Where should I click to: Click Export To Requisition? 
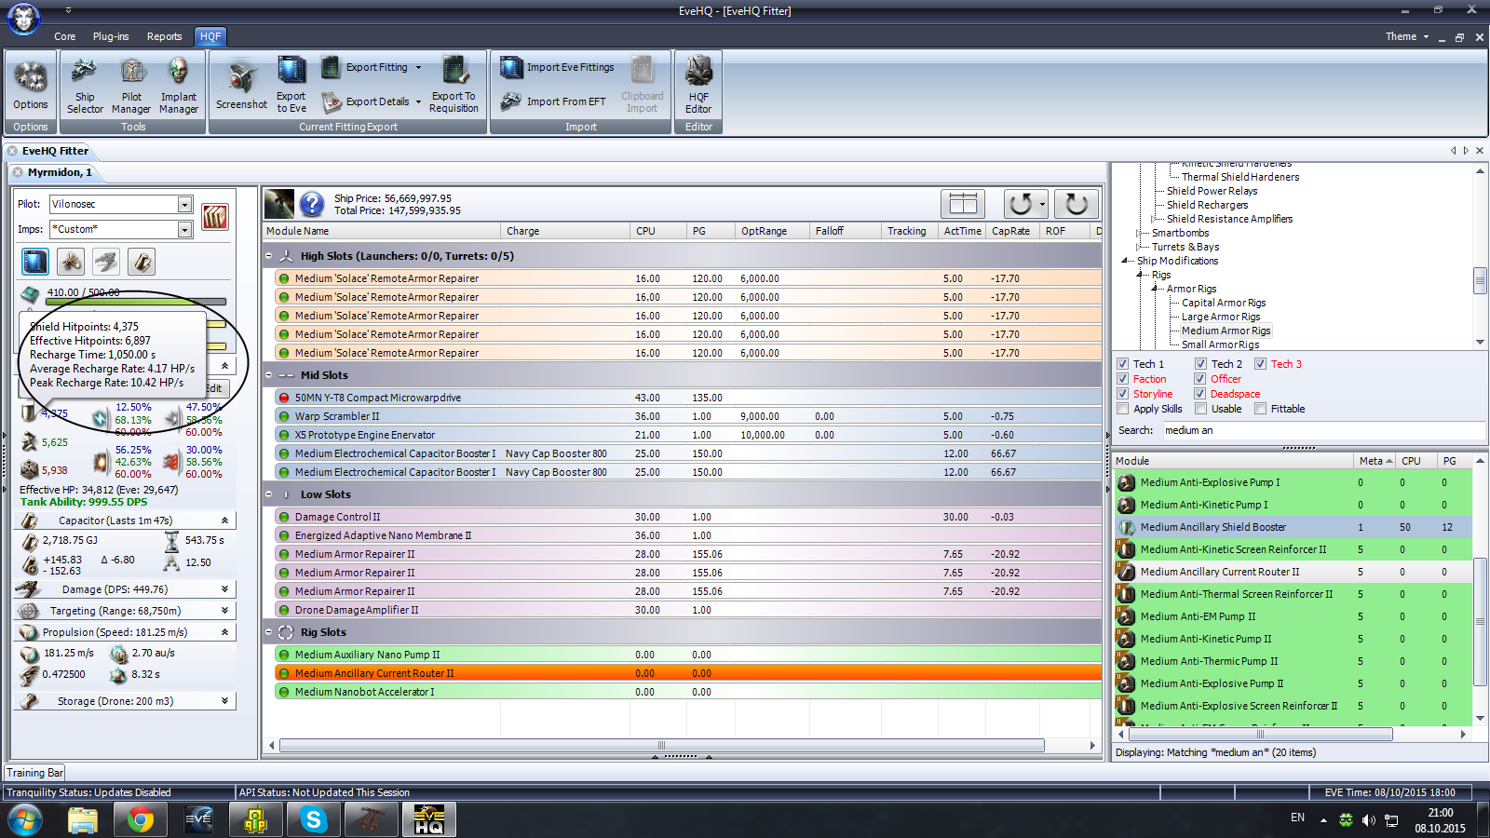(x=454, y=86)
